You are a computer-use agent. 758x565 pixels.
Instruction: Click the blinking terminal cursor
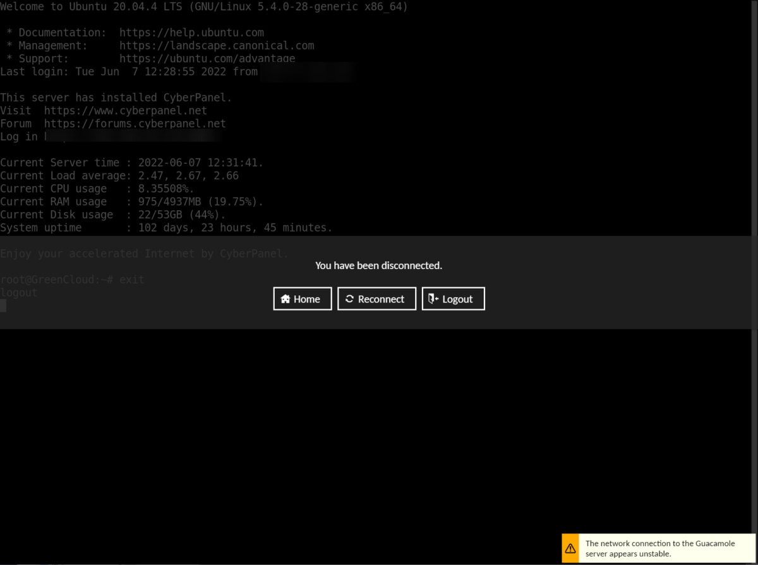pyautogui.click(x=3, y=306)
